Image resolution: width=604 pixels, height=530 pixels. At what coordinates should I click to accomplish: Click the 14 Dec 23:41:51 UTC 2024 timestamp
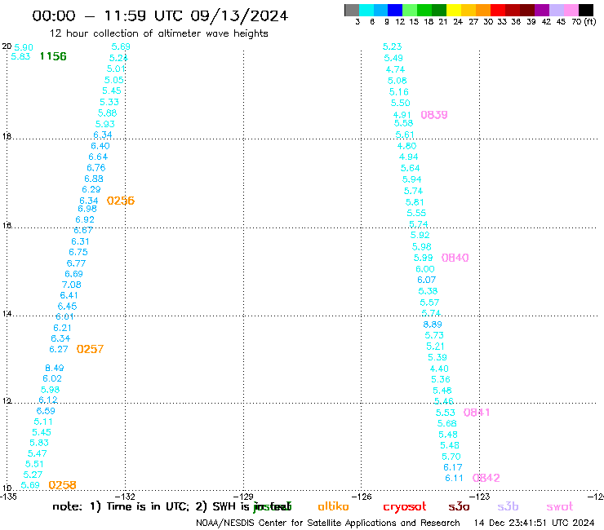pyautogui.click(x=534, y=523)
